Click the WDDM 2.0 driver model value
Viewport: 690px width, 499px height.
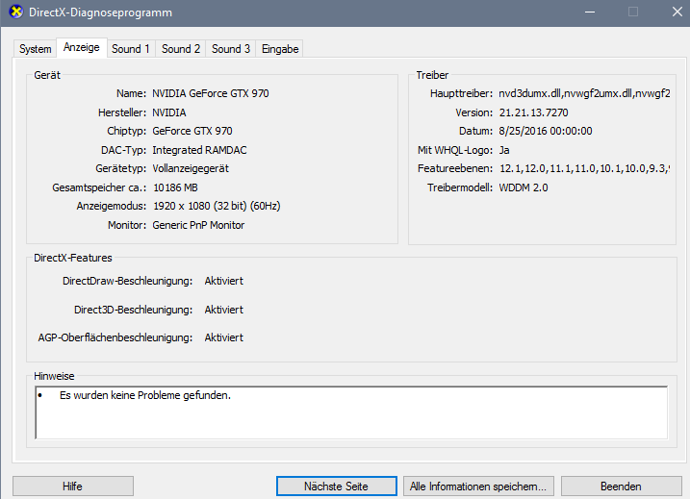(x=524, y=187)
